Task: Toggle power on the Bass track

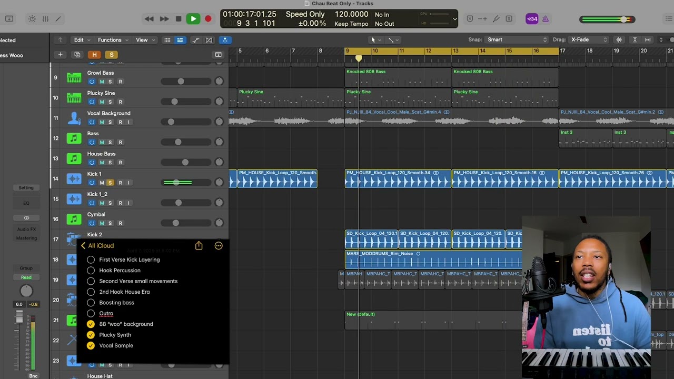Action: point(92,142)
